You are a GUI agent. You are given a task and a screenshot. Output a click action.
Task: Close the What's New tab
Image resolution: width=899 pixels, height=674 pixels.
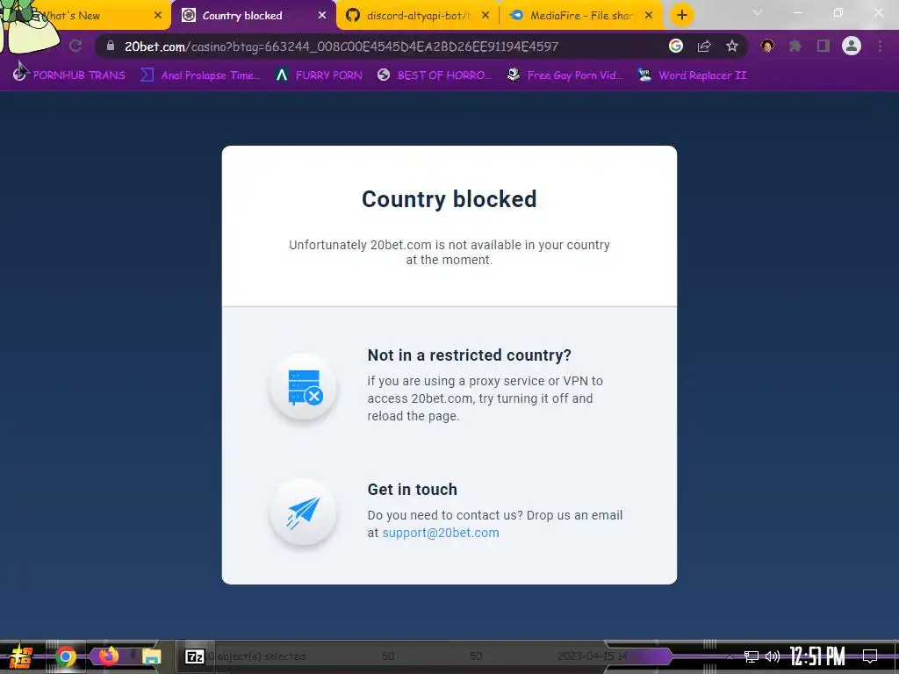click(158, 16)
